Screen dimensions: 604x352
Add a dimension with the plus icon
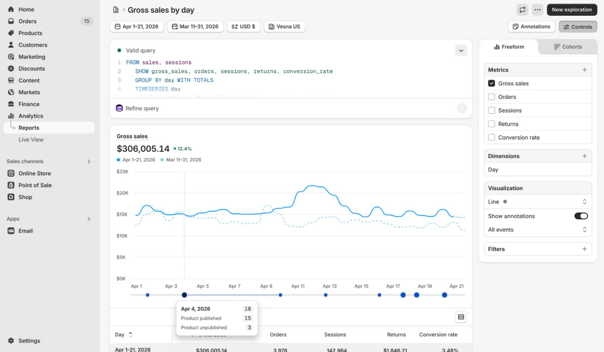tap(584, 156)
